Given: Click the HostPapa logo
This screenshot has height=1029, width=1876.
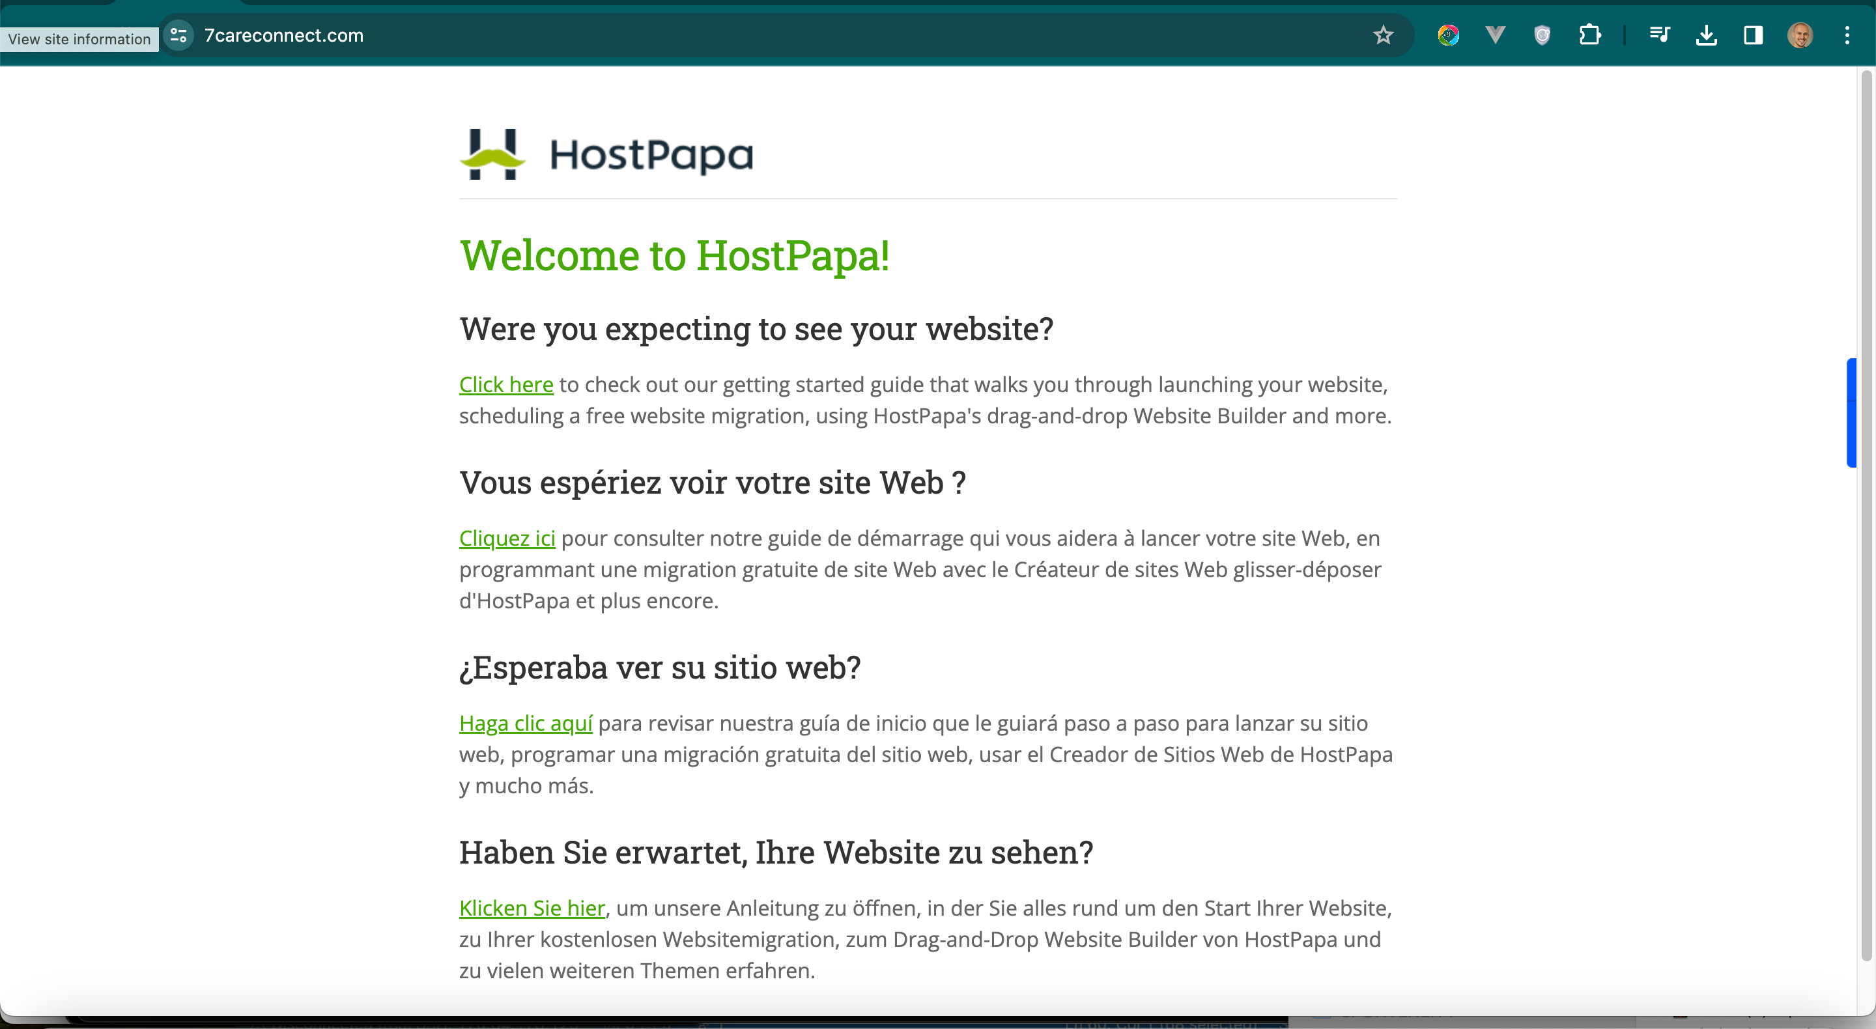Looking at the screenshot, I should (606, 154).
